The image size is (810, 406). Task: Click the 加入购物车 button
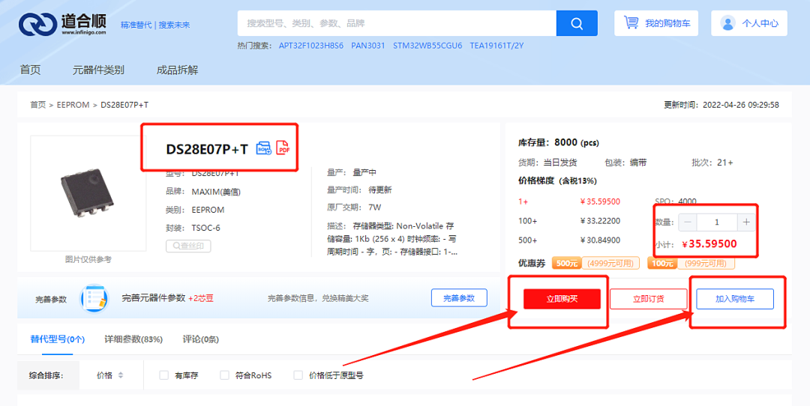[734, 299]
